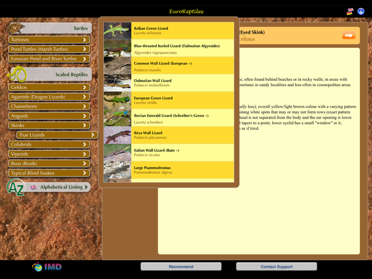The height and width of the screenshot is (279, 372).
Task: Click the EuroReptiles app title
Action: tap(187, 11)
